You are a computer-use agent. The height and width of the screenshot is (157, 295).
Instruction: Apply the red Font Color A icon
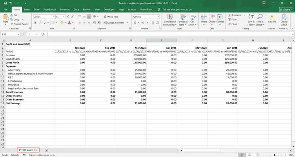[x=69, y=23]
